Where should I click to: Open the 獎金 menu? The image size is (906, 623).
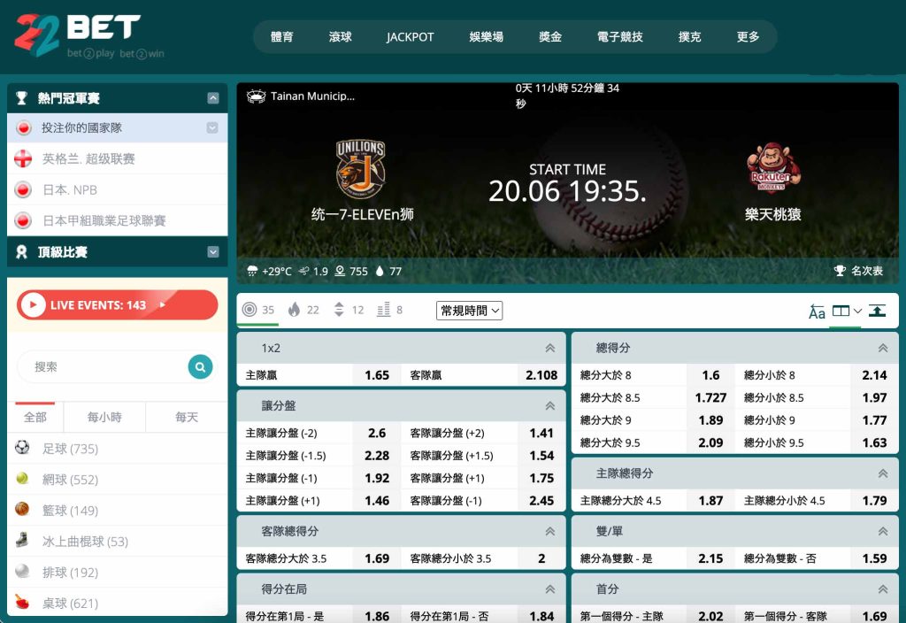(x=550, y=37)
